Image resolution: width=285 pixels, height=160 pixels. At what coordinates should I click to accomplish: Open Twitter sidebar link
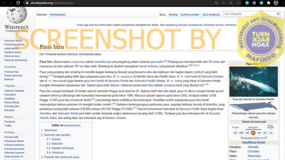tap(8, 126)
